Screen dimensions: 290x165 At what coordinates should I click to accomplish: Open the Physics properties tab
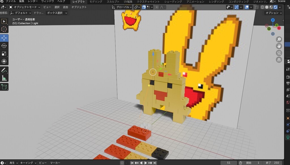288,125
